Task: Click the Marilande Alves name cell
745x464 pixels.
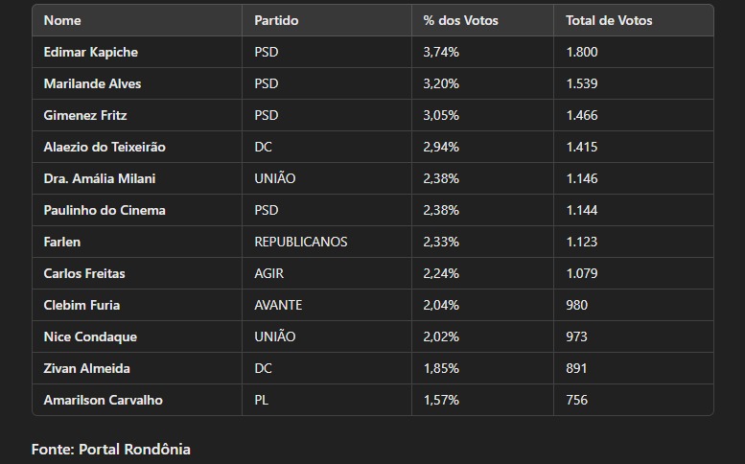Action: 92,83
